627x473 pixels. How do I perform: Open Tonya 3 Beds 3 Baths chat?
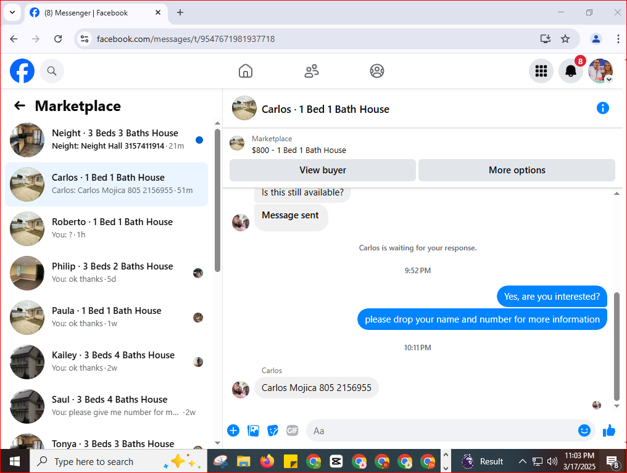point(107,441)
